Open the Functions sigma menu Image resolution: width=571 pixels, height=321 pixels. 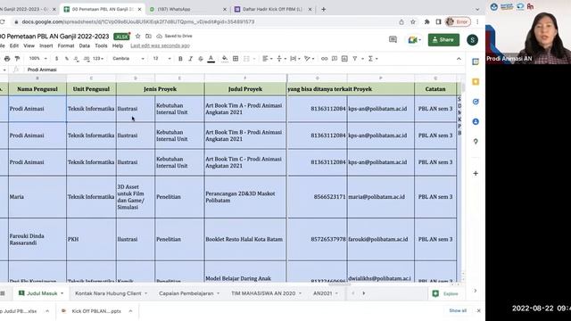tap(370, 59)
